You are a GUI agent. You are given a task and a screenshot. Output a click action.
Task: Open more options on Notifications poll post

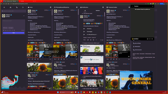(96, 40)
